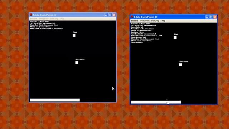Click 'There are 2 connections.' line in left window
Image resolution: width=229 pixels, height=129 pixels.
(40, 27)
